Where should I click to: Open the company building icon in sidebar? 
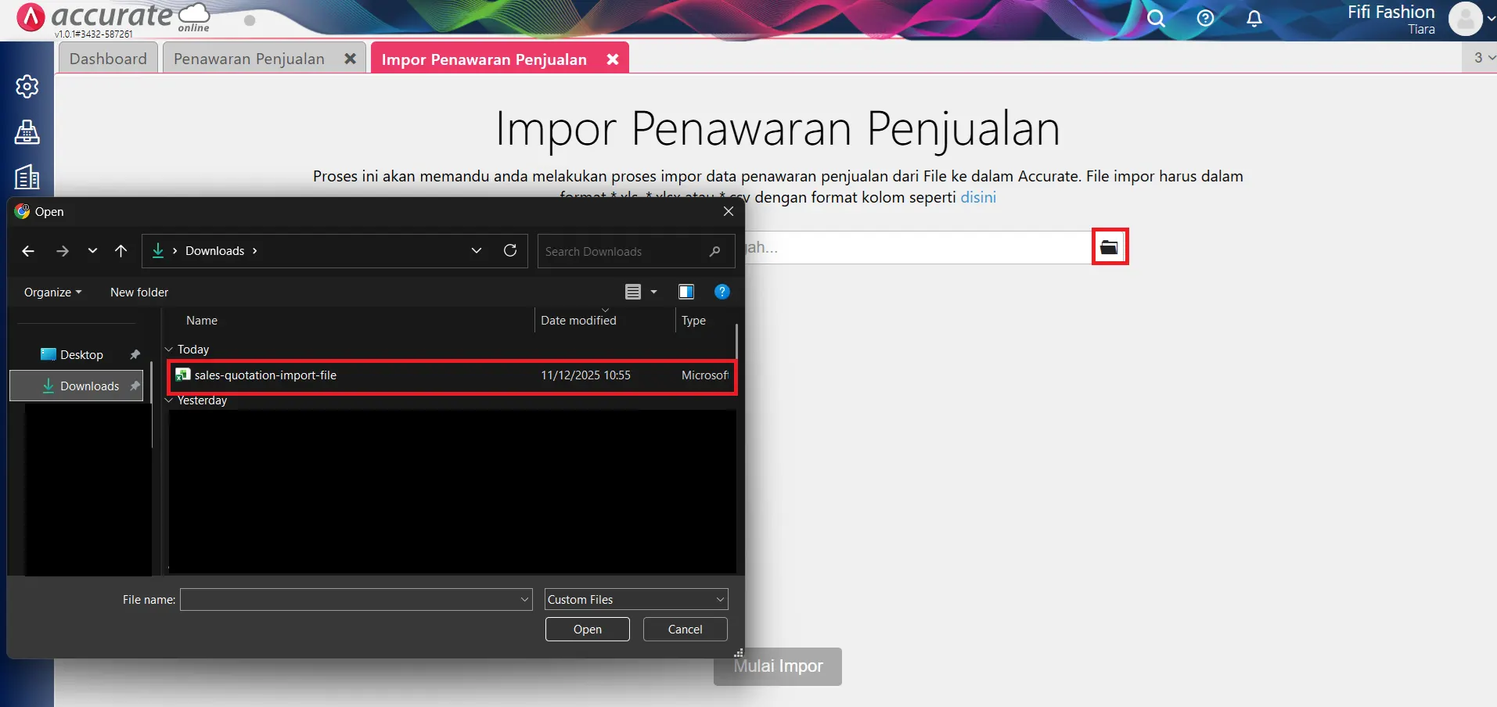[27, 177]
